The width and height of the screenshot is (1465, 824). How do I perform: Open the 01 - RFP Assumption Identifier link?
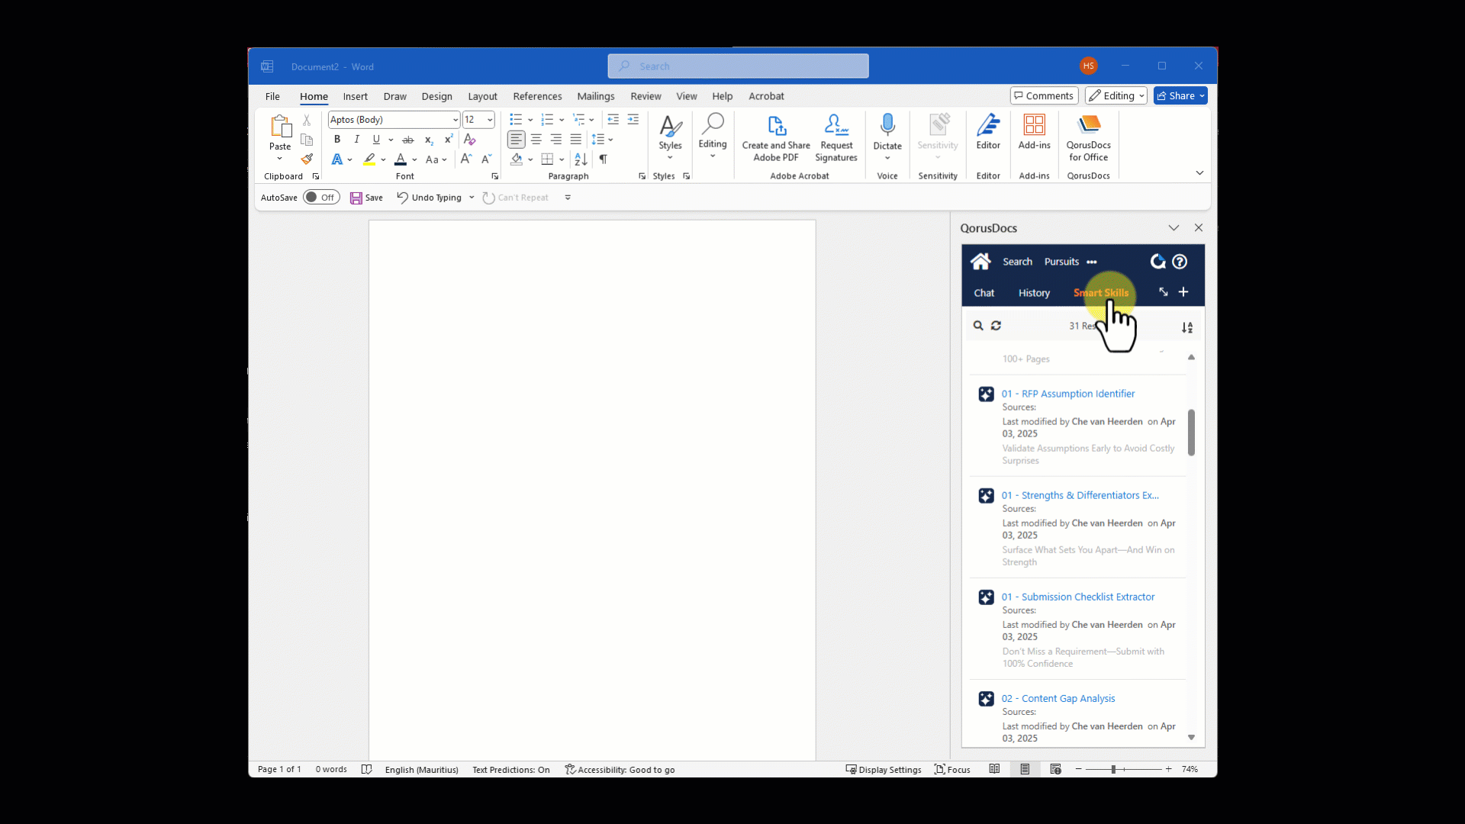[1068, 394]
